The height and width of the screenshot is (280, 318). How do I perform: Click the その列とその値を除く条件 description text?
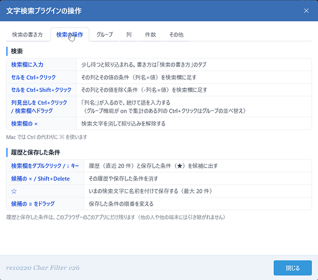point(144,90)
